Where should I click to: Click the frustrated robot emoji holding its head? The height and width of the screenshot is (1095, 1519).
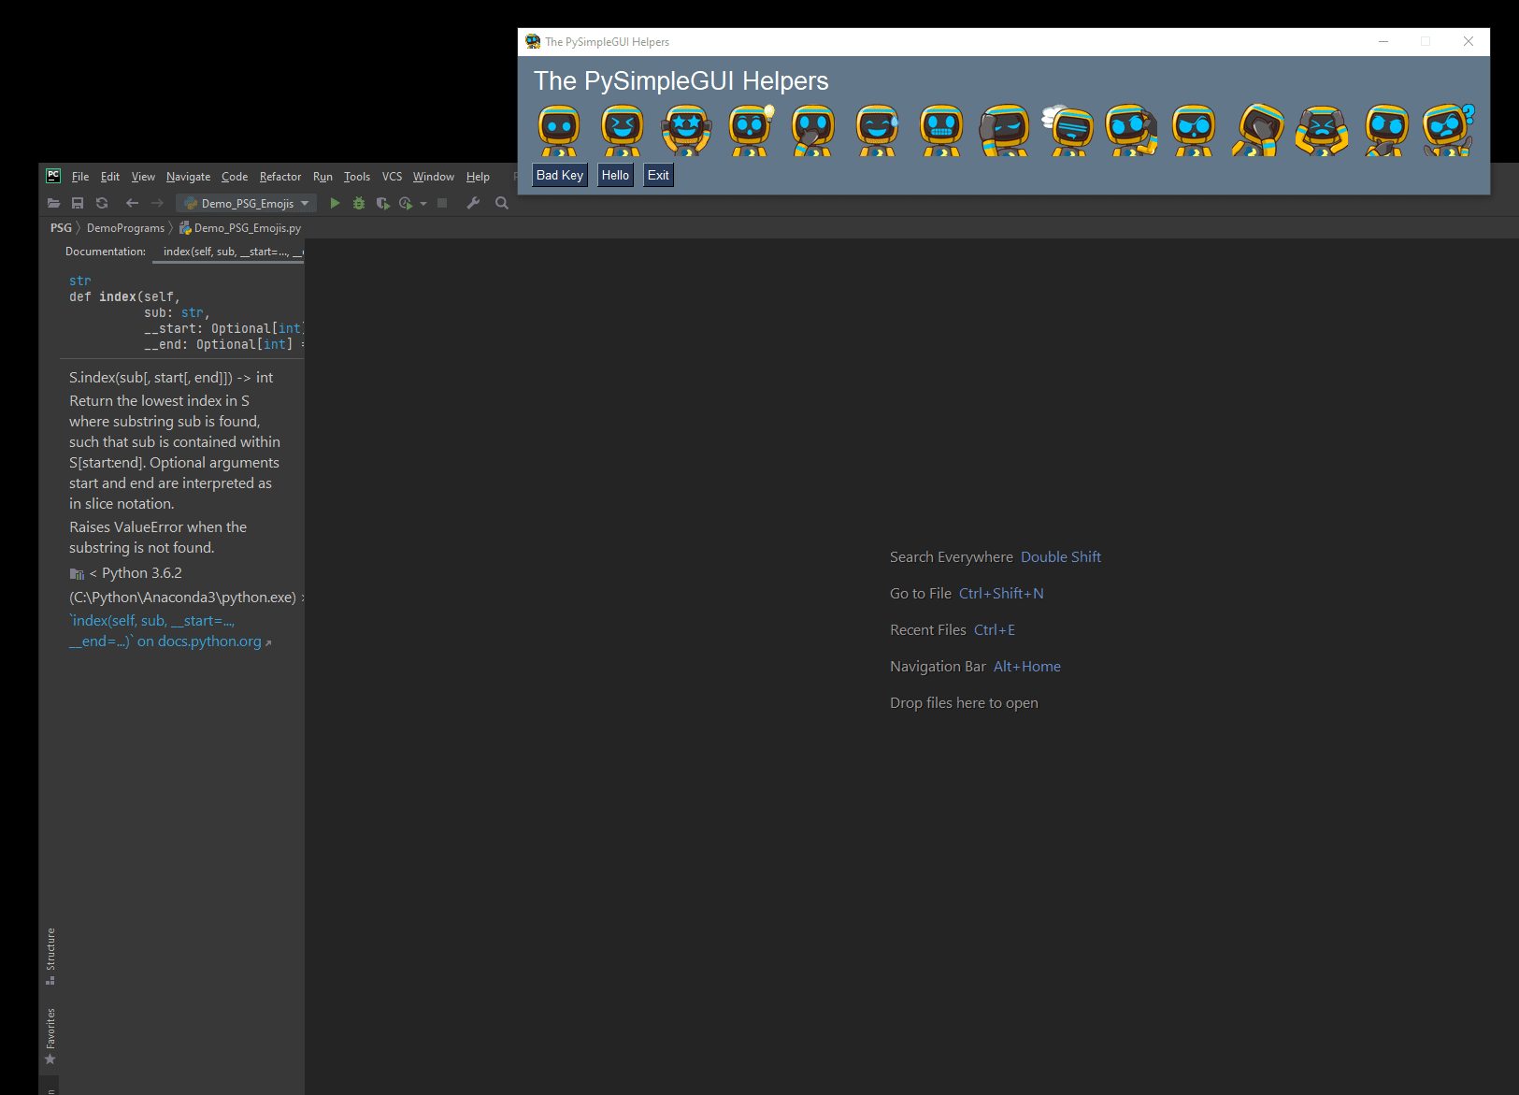(x=1322, y=130)
